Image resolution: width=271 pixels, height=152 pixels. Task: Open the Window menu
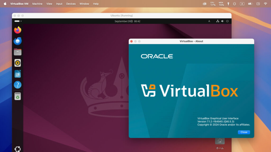coord(84,4)
